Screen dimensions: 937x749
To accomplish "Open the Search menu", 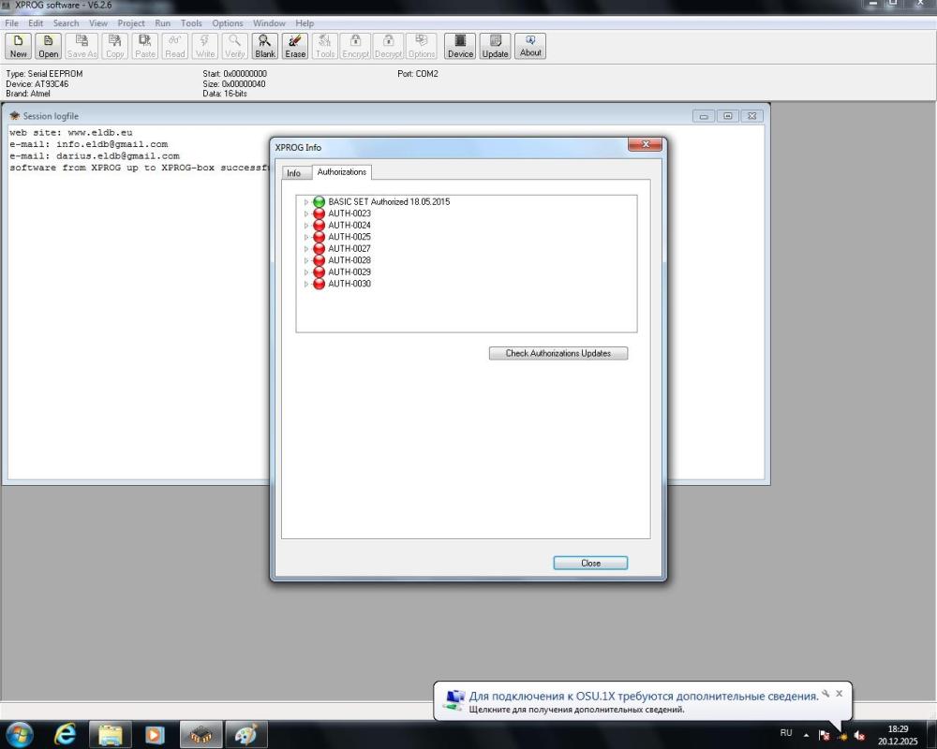I will point(66,23).
